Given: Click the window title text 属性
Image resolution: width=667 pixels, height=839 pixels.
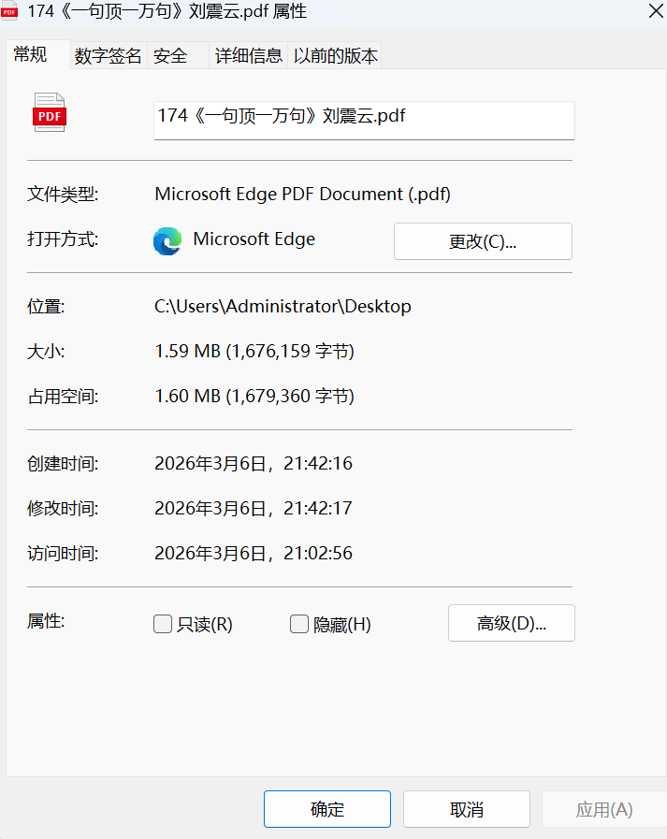Looking at the screenshot, I should (290, 11).
